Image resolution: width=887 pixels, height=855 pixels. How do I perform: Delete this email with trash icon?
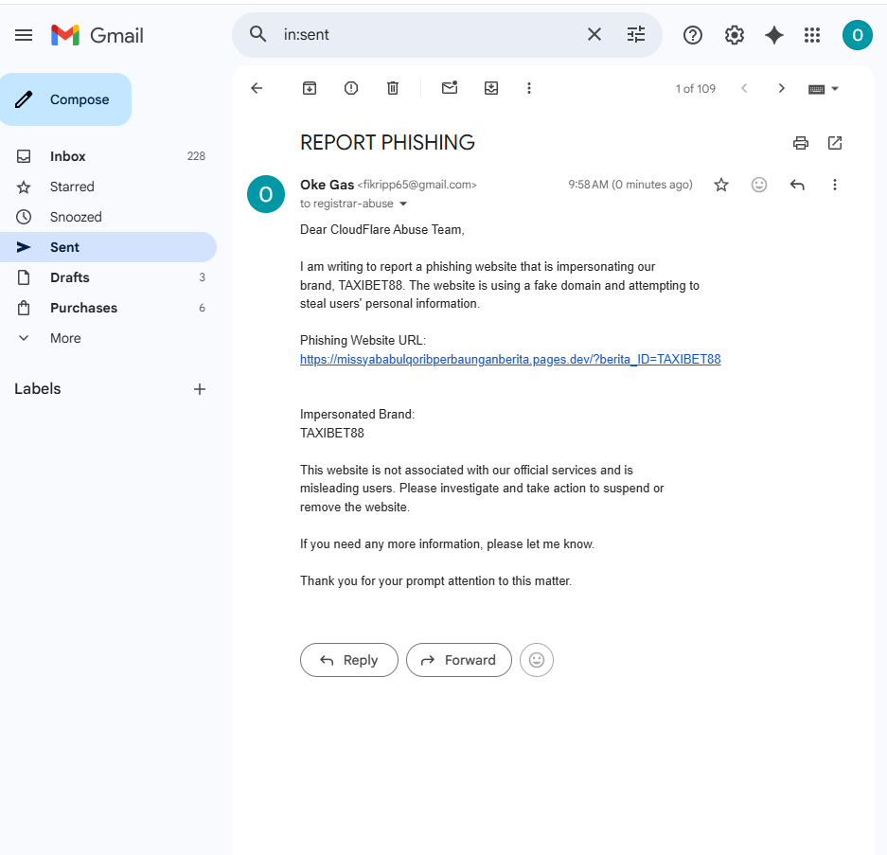(393, 88)
